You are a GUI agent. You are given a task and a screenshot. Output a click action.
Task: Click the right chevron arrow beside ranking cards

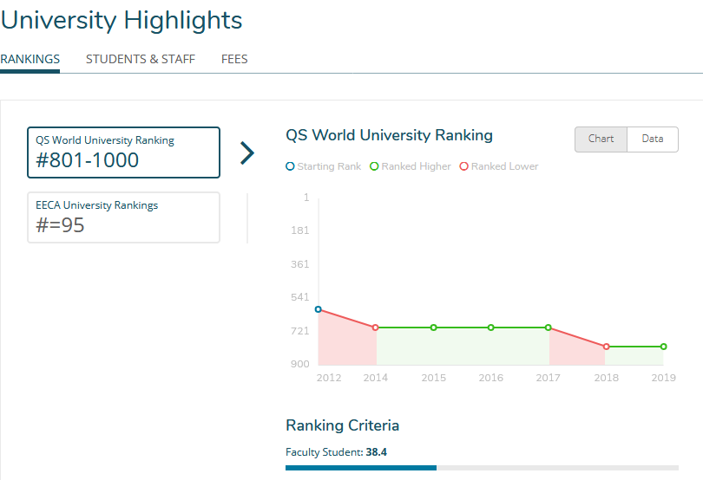(x=247, y=153)
